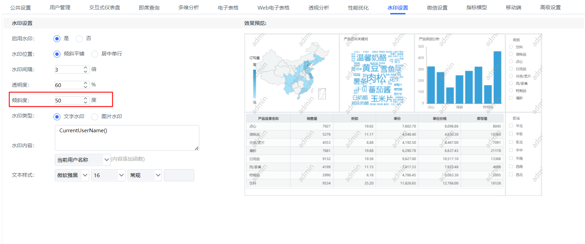Open the text color picker box
Screen dimensions: 585x244
tap(179, 175)
